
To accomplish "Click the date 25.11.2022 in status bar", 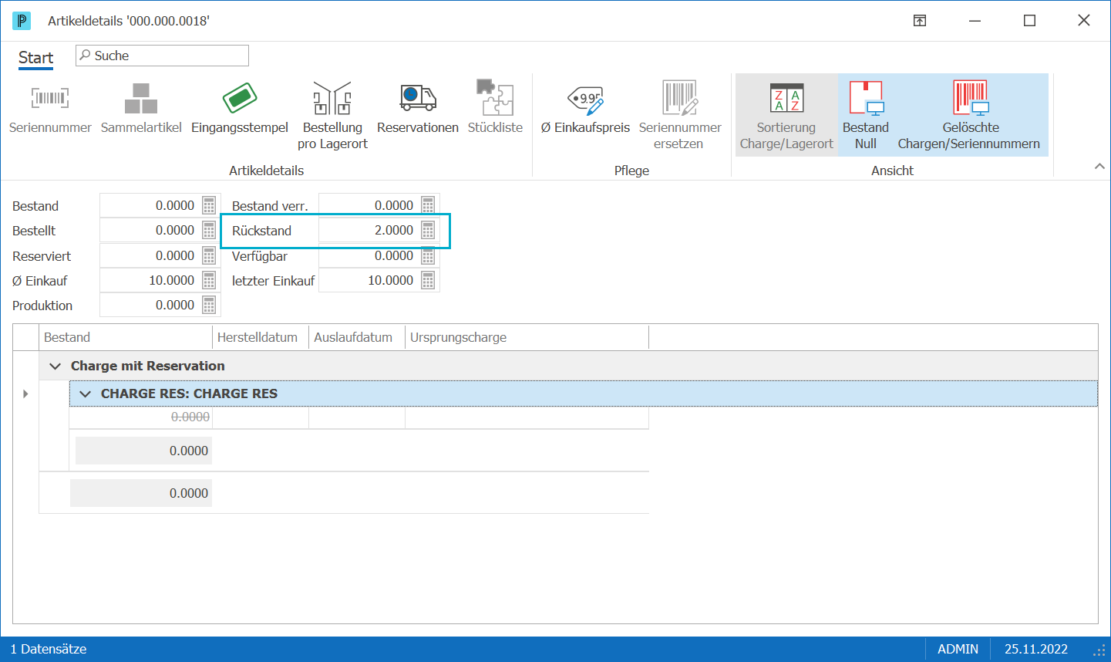I will tap(1036, 649).
